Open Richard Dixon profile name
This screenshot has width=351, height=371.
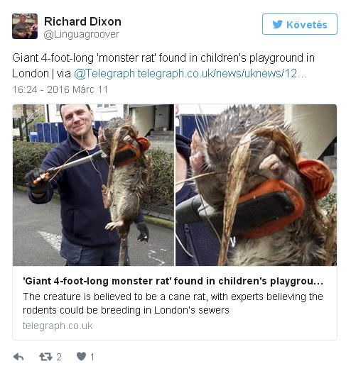[82, 21]
